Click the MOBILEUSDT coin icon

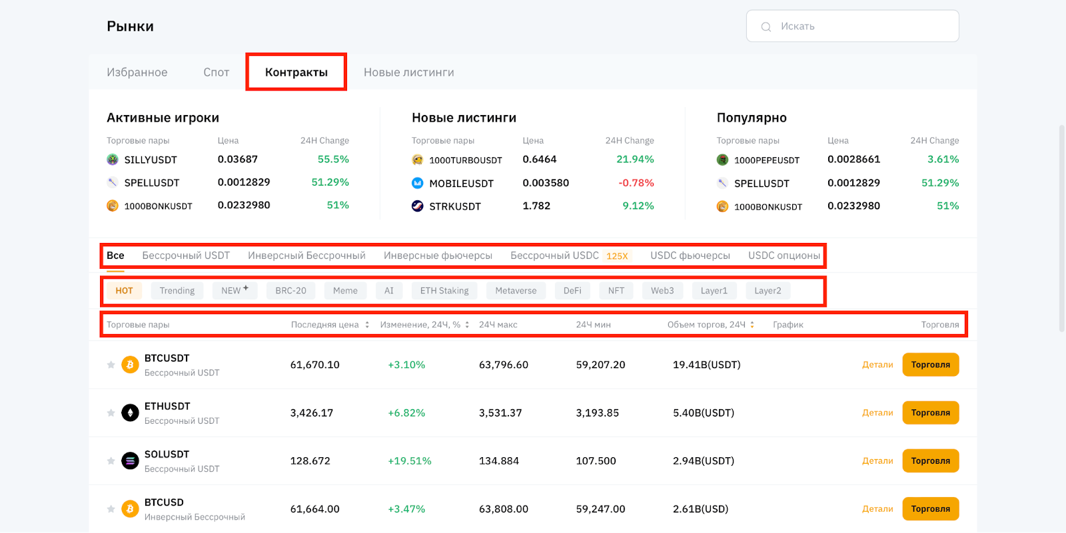[418, 183]
